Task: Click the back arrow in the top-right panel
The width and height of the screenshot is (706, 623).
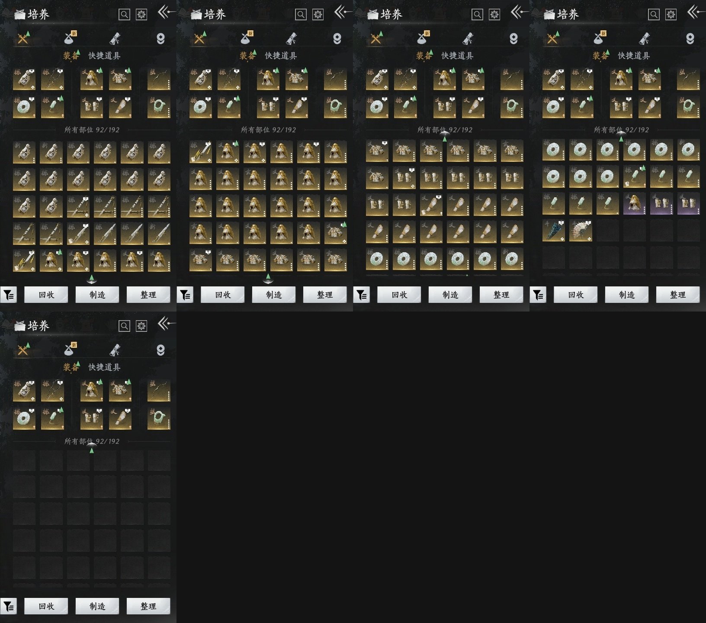Action: pyautogui.click(x=696, y=12)
